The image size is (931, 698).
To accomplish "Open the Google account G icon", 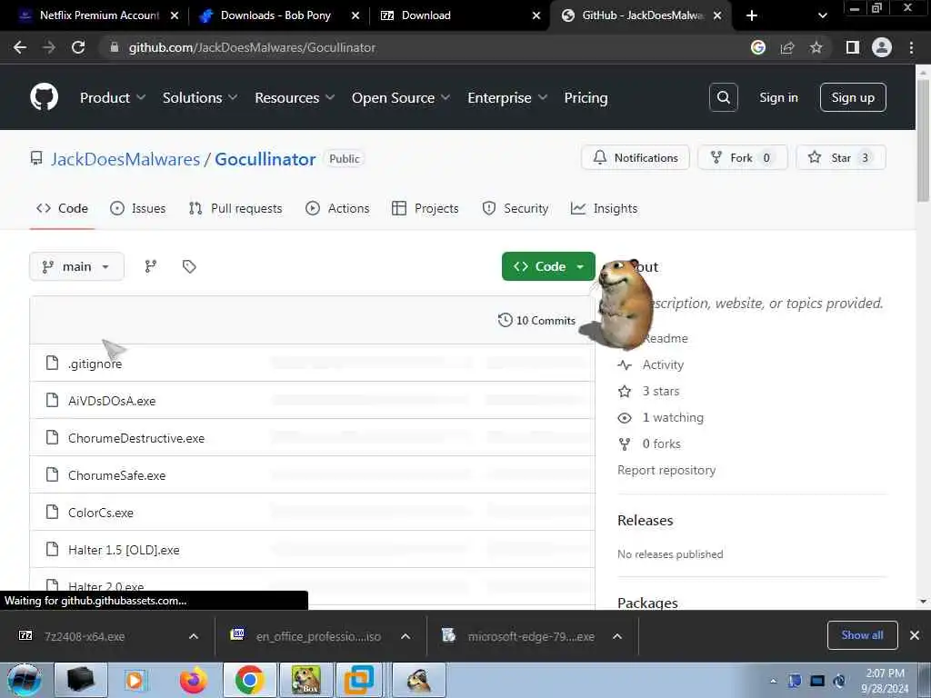I will 758,47.
